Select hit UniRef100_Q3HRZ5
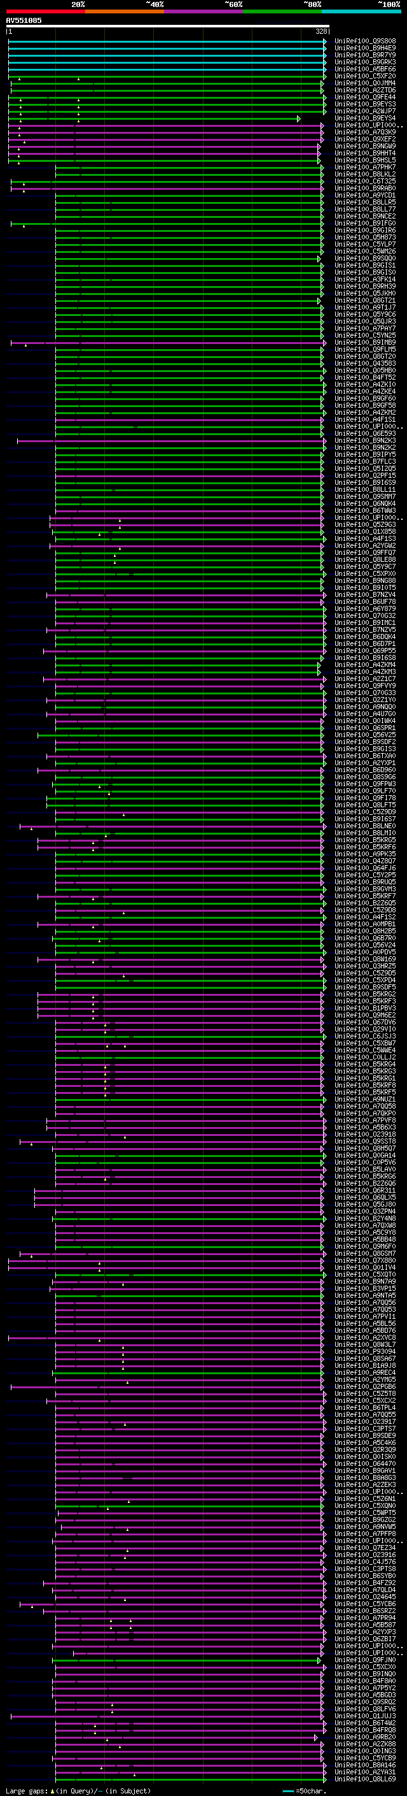 pos(365,966)
